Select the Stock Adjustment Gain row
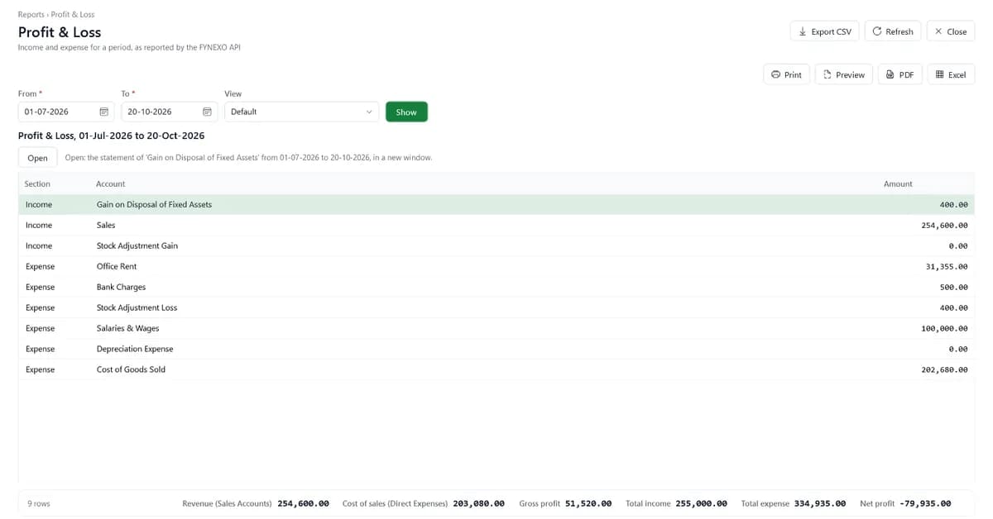This screenshot has width=993, height=519. (496, 245)
